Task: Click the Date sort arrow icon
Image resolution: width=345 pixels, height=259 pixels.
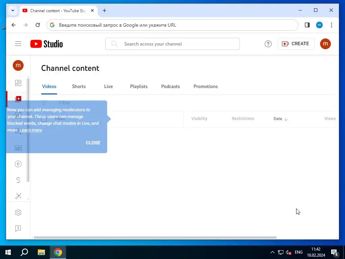Action: [286, 119]
